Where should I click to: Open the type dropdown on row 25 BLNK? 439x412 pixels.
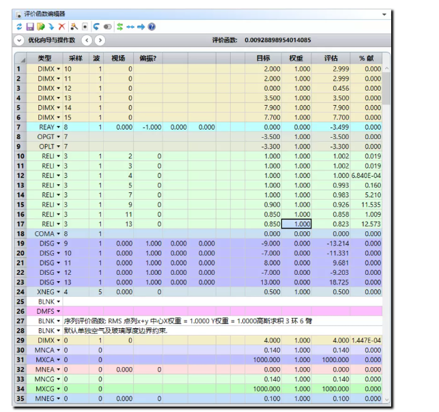59,301
